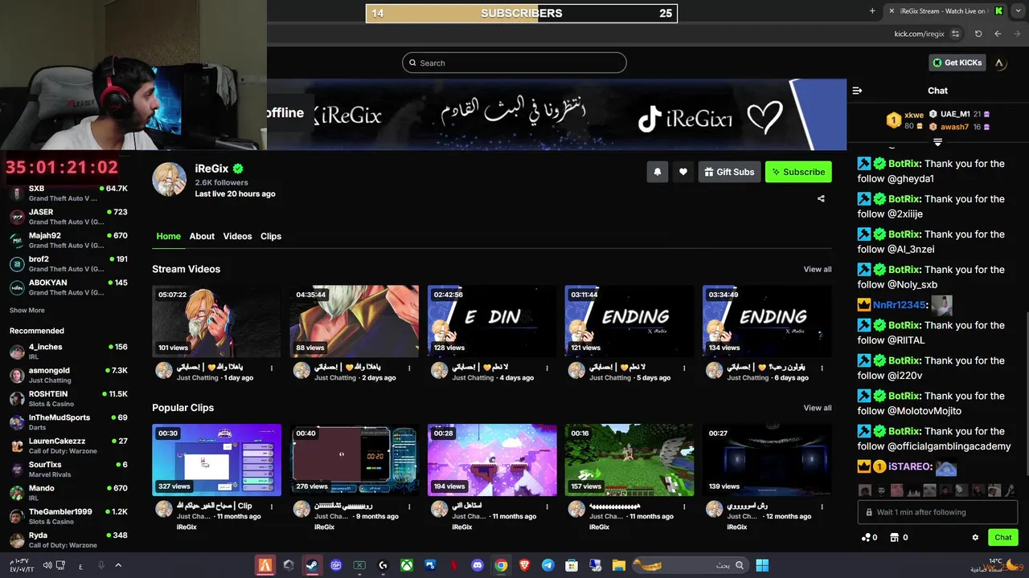The height and width of the screenshot is (578, 1029).
Task: Click the heart follow button
Action: tap(683, 172)
